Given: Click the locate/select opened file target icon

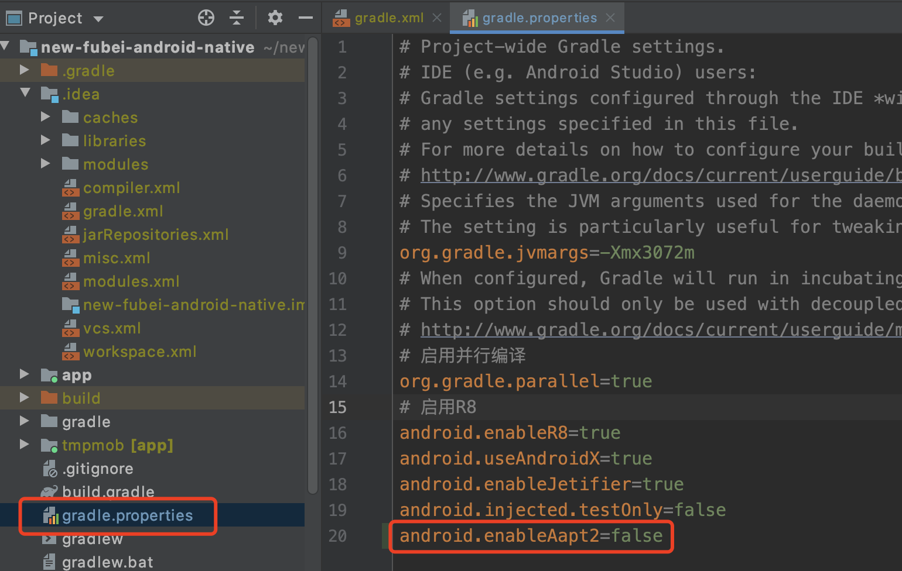Looking at the screenshot, I should [206, 18].
